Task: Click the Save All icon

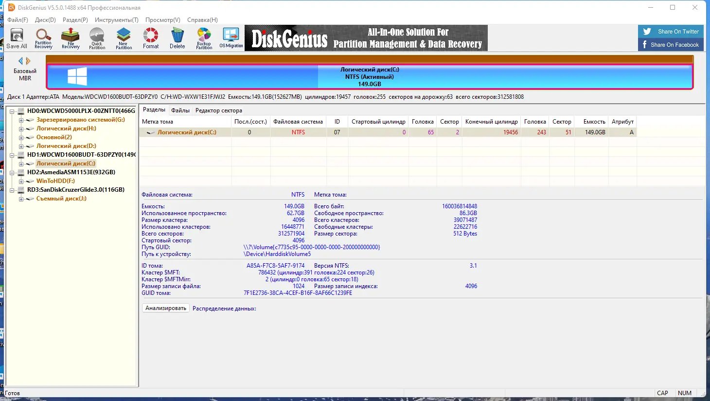Action: pos(17,38)
